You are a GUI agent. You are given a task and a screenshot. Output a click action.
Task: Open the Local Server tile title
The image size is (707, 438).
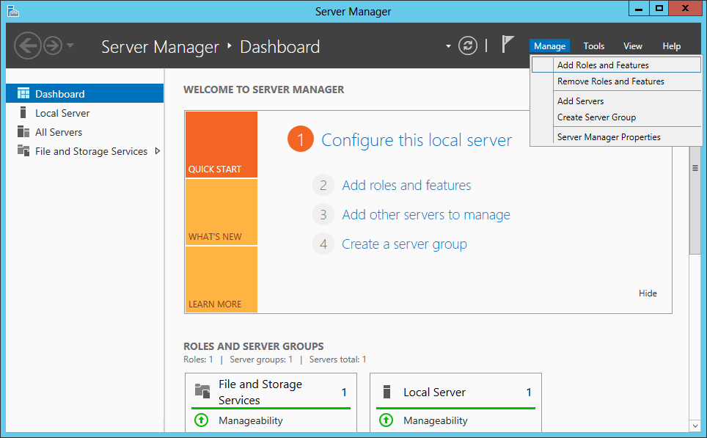click(x=434, y=392)
